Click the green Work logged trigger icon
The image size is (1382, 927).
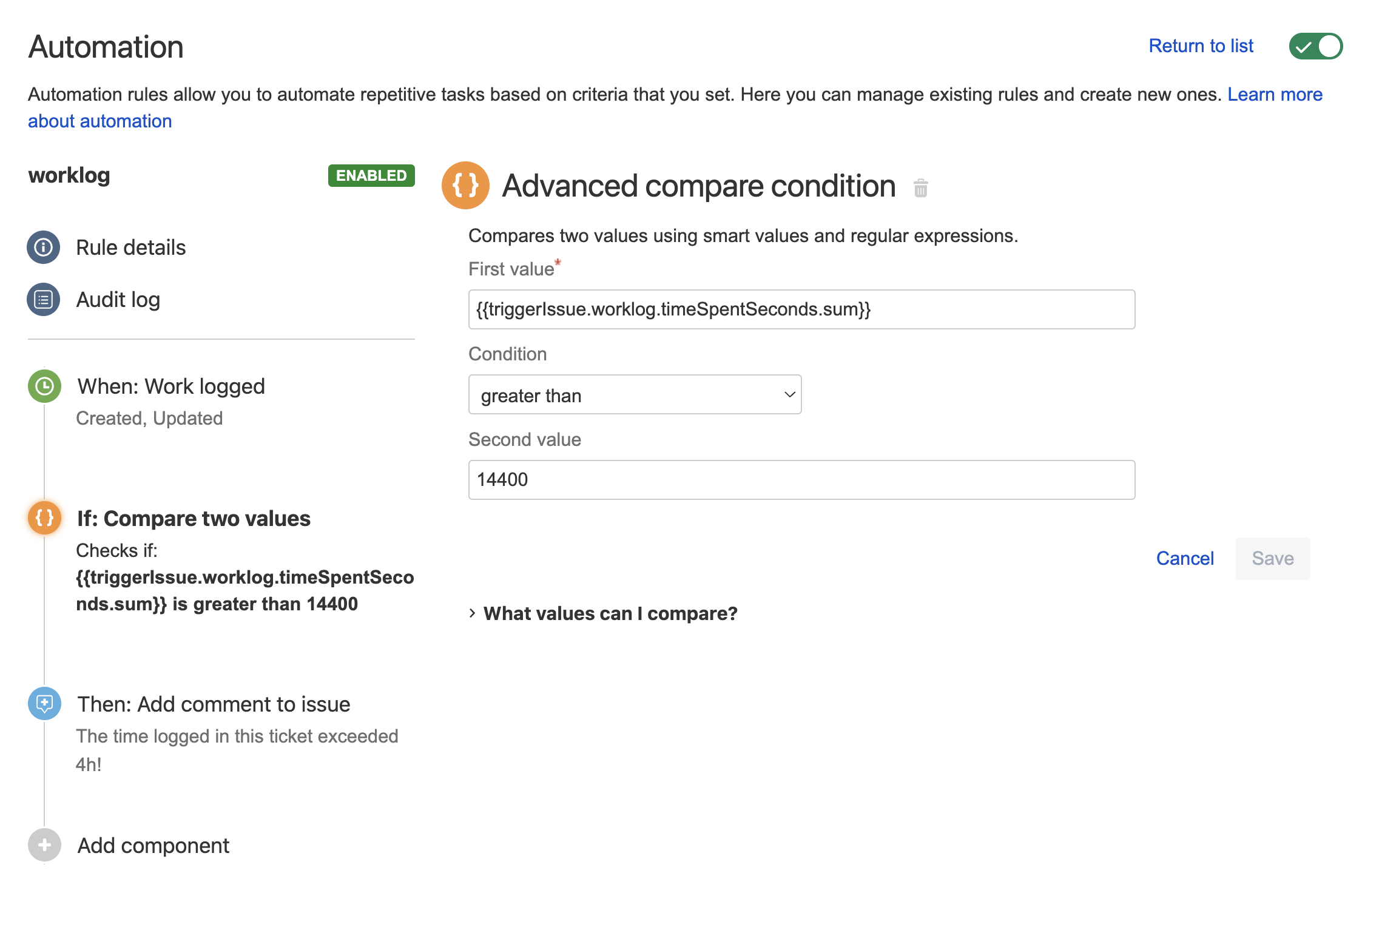[44, 386]
